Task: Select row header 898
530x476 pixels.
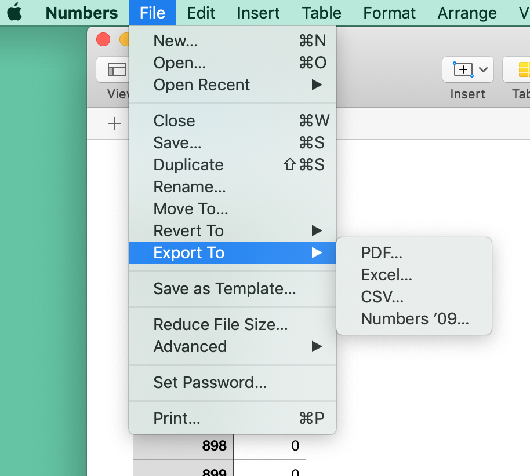Action: 183,446
